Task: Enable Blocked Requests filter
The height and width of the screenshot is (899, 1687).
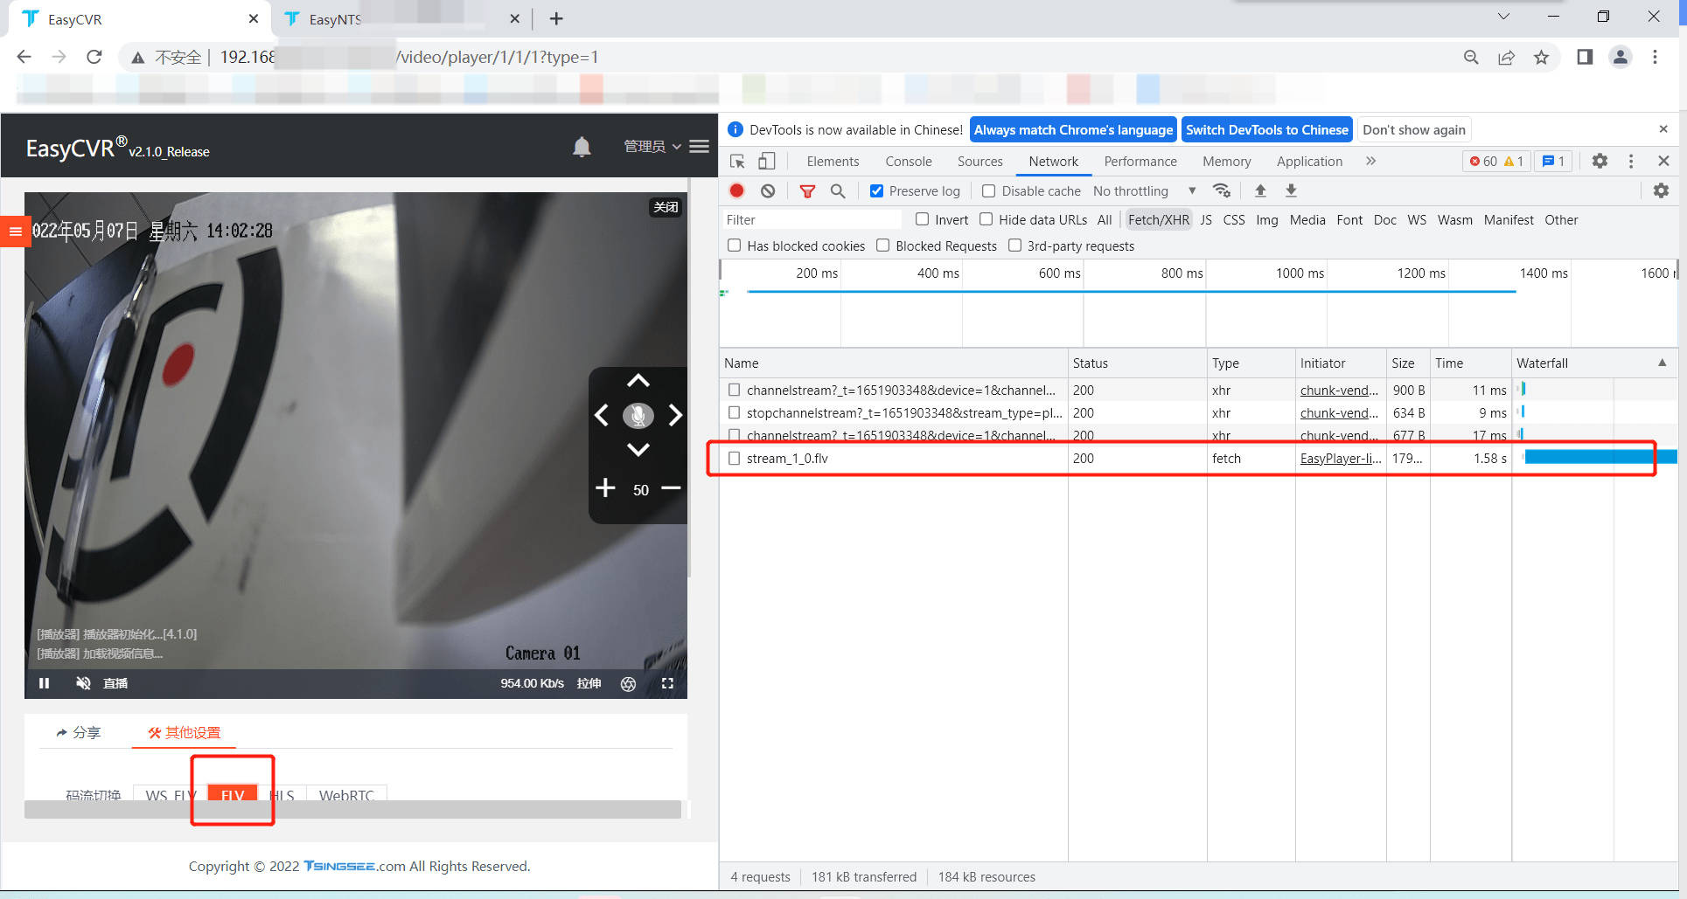Action: click(883, 245)
